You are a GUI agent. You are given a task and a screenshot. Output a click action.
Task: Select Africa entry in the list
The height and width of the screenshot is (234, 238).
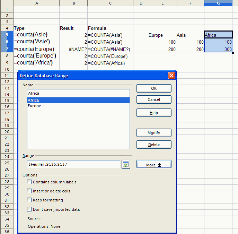click(x=34, y=100)
